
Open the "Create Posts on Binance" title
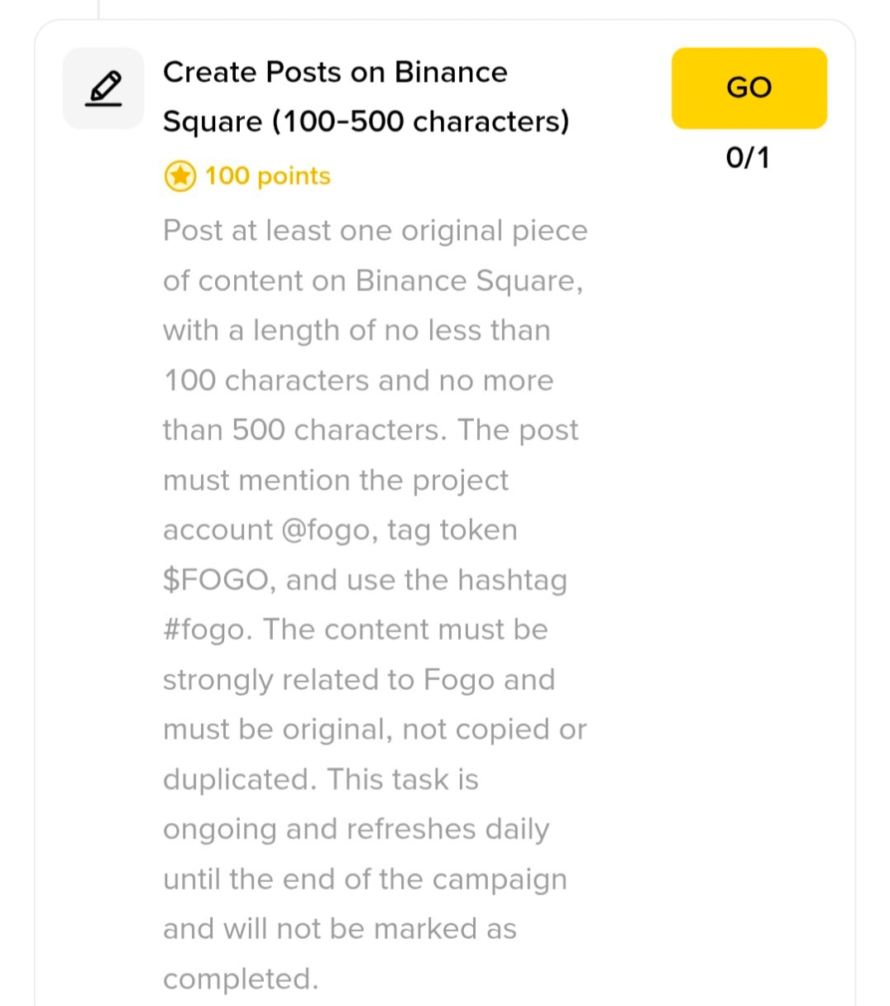click(x=335, y=73)
